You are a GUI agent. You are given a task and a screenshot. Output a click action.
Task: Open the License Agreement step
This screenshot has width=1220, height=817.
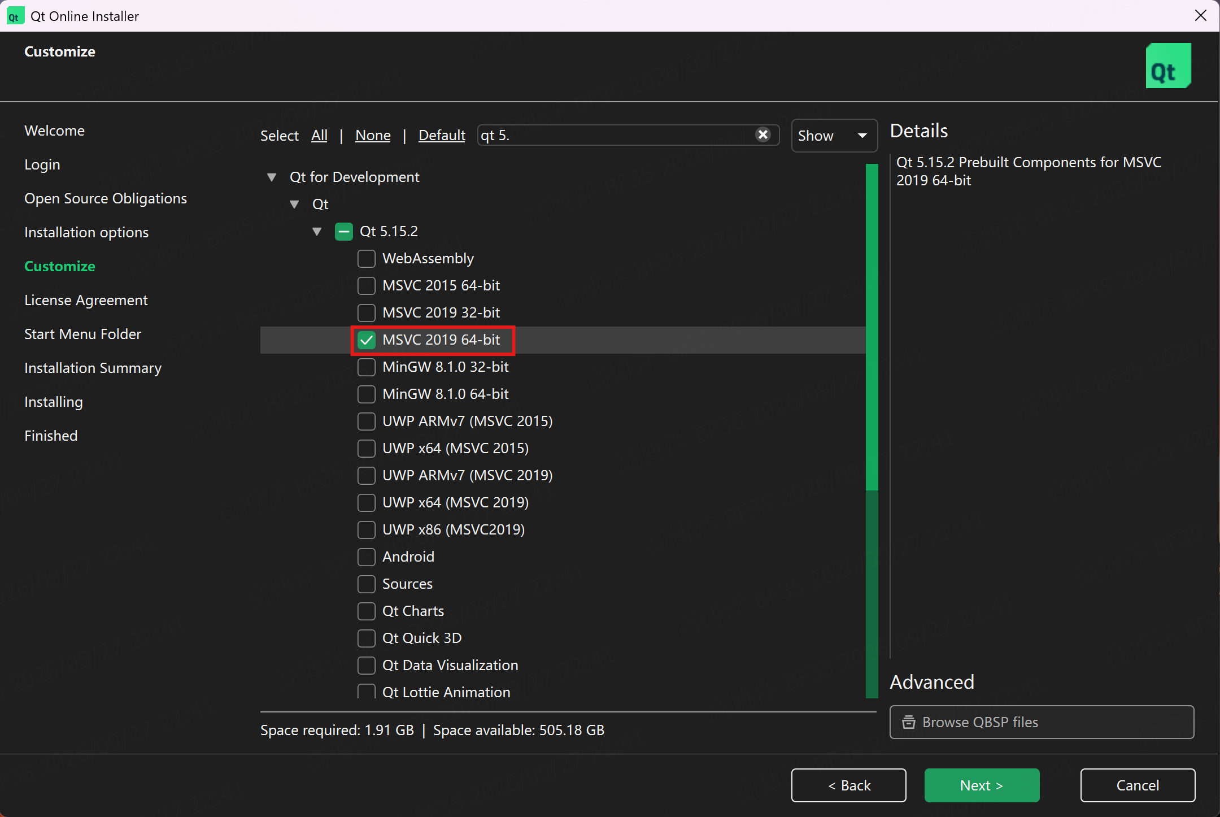(x=86, y=300)
